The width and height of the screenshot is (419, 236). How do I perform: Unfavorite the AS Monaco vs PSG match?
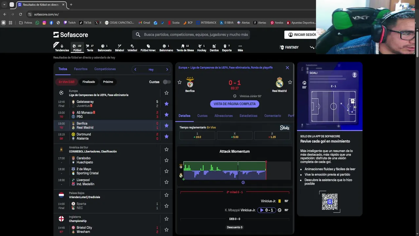(166, 114)
